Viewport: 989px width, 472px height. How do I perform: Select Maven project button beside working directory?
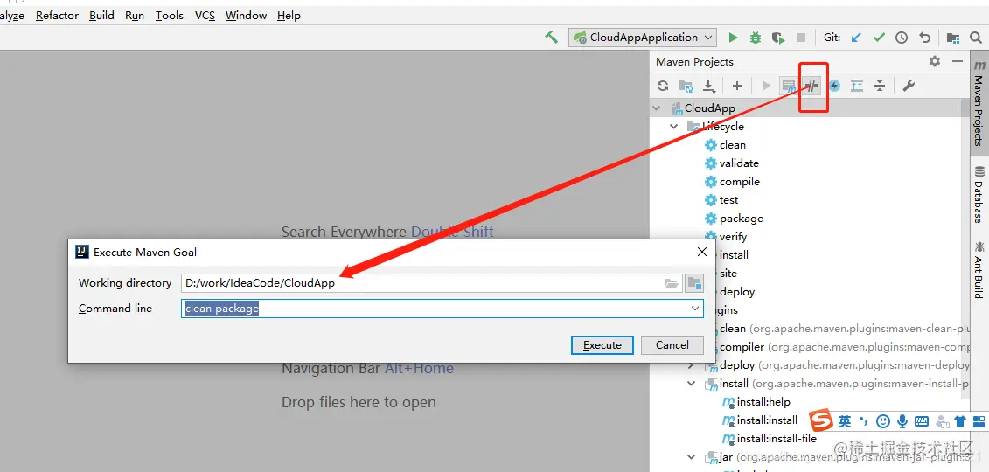[694, 283]
